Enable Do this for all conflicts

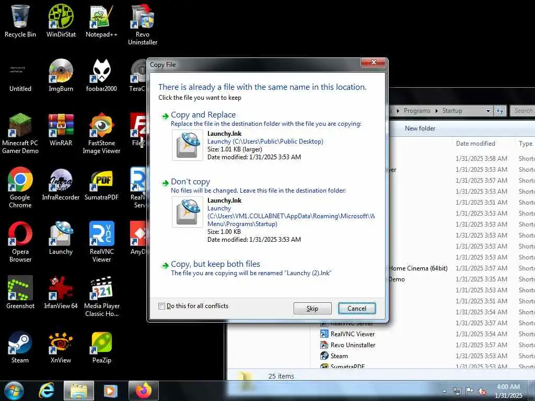point(162,306)
